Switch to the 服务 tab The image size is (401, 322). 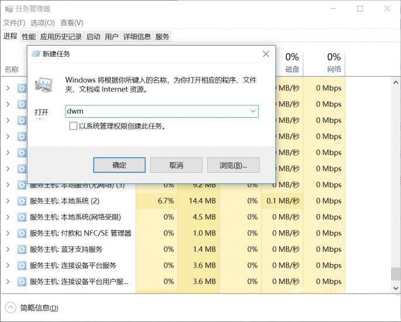(x=162, y=37)
